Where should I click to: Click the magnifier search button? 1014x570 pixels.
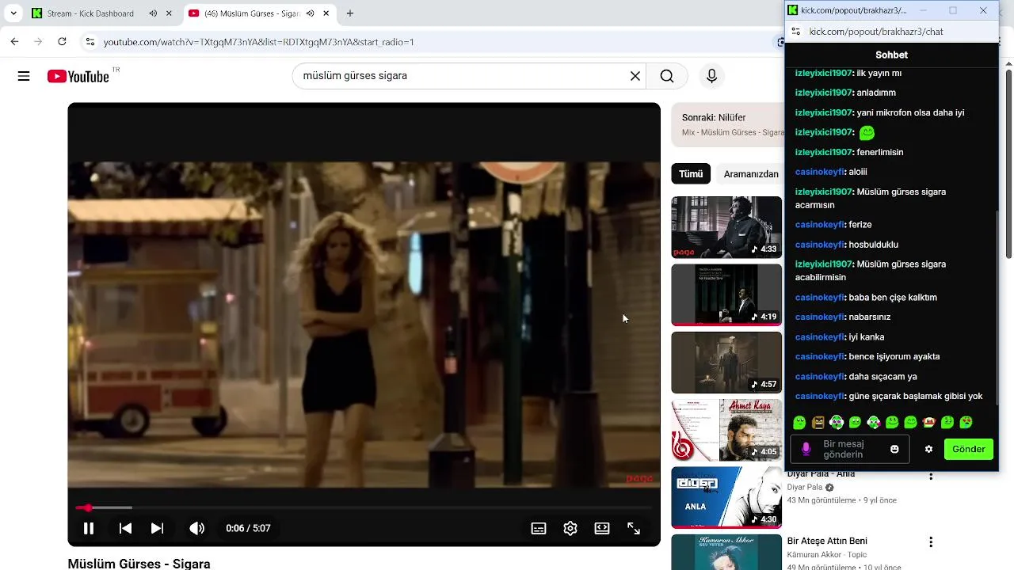tap(667, 76)
